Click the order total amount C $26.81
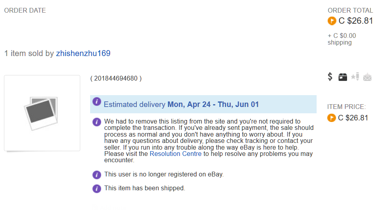Image resolution: width=385 pixels, height=210 pixels. tap(356, 21)
